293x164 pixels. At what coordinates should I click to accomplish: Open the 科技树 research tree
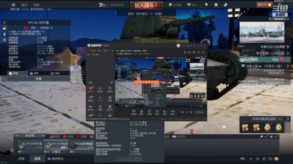pos(30,136)
